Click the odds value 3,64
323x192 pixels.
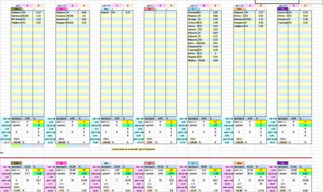215,60
